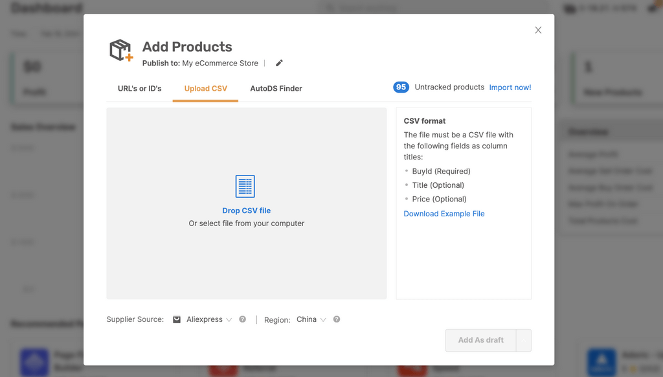Screen dimensions: 663x377
Task: Select the Upload CSV tab
Action: tap(205, 89)
